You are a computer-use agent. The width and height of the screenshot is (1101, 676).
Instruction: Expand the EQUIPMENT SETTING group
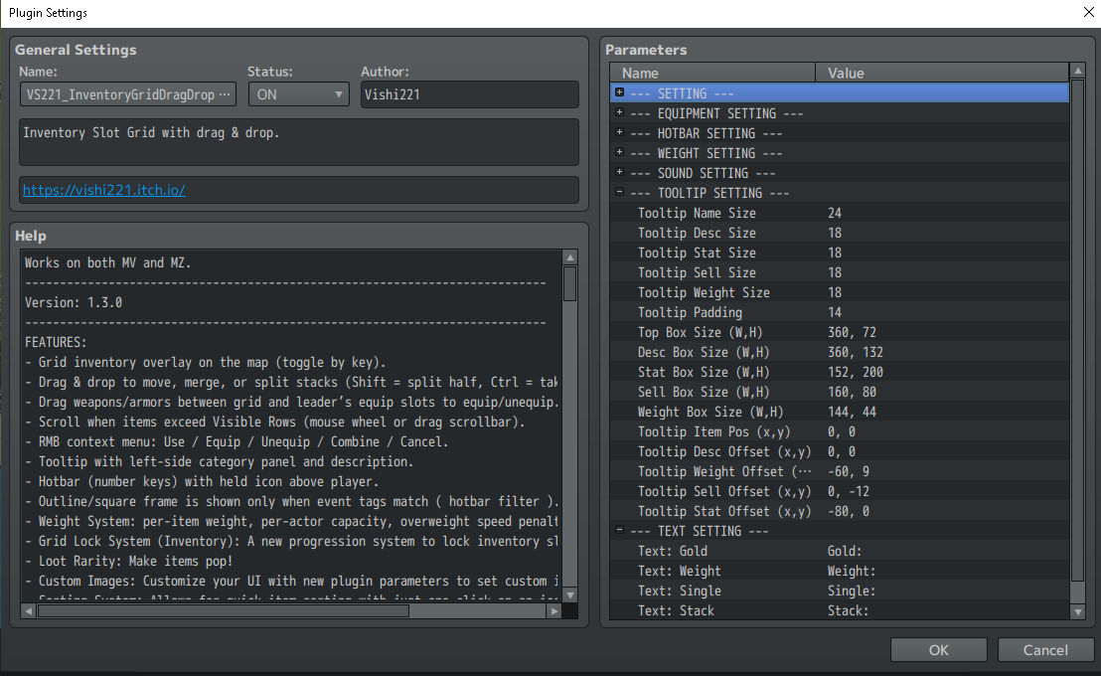[619, 112]
